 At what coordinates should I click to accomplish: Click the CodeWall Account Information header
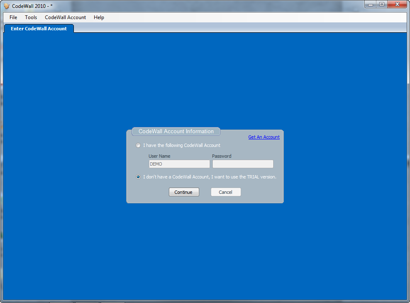pyautogui.click(x=176, y=131)
